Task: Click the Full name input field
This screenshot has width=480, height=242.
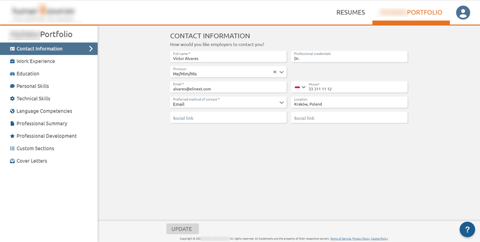Action: [x=228, y=57]
